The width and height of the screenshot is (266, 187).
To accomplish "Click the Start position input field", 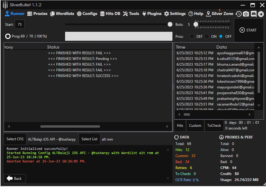I will (20, 25).
